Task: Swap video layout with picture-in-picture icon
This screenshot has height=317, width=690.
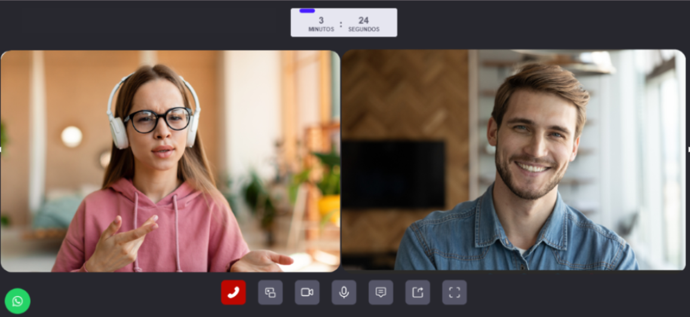Action: pos(270,292)
